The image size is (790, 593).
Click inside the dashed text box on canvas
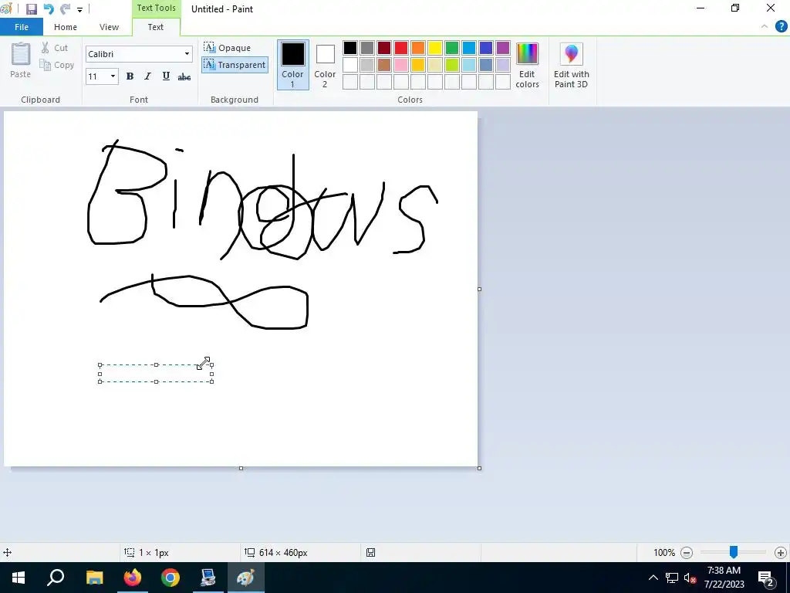coord(156,373)
